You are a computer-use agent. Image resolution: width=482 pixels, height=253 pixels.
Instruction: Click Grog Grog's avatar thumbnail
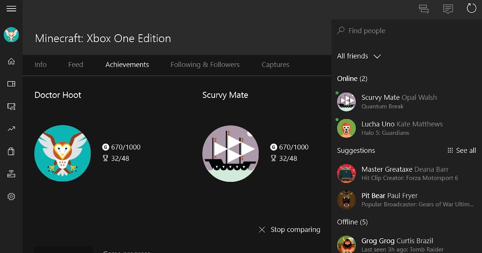click(346, 245)
